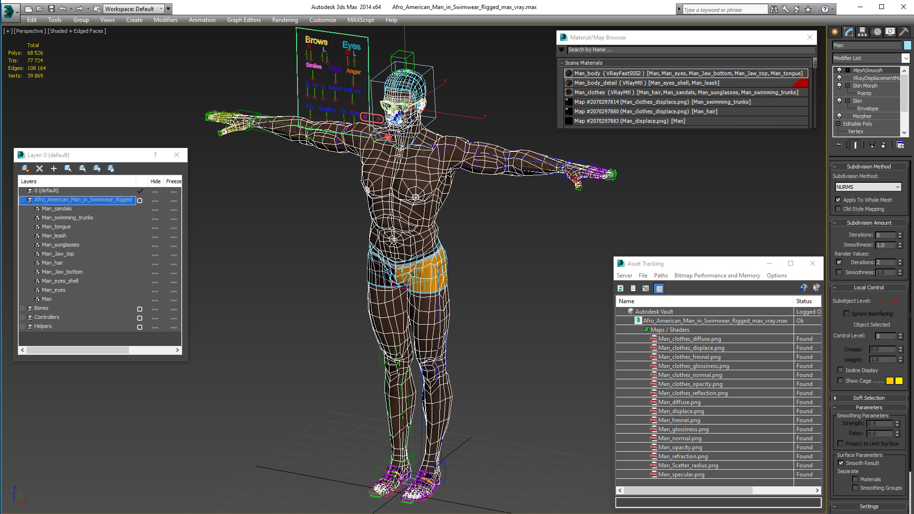Click Table View icon in Asset Tracking toolbar
The image size is (914, 514).
point(659,288)
